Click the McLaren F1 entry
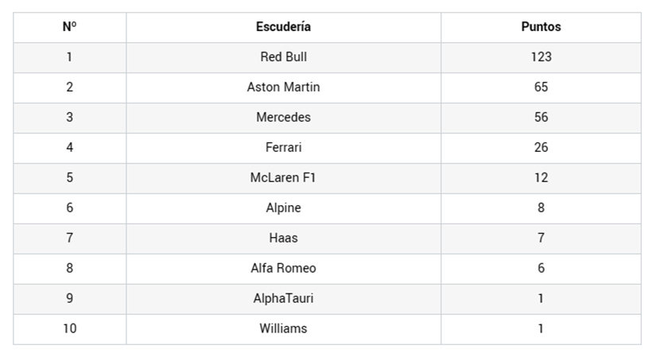The height and width of the screenshot is (357, 652). pos(283,178)
